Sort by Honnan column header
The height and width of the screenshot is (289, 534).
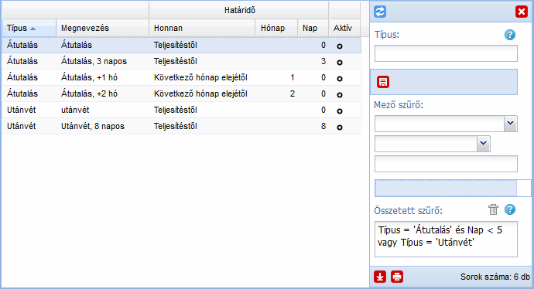tap(202, 29)
